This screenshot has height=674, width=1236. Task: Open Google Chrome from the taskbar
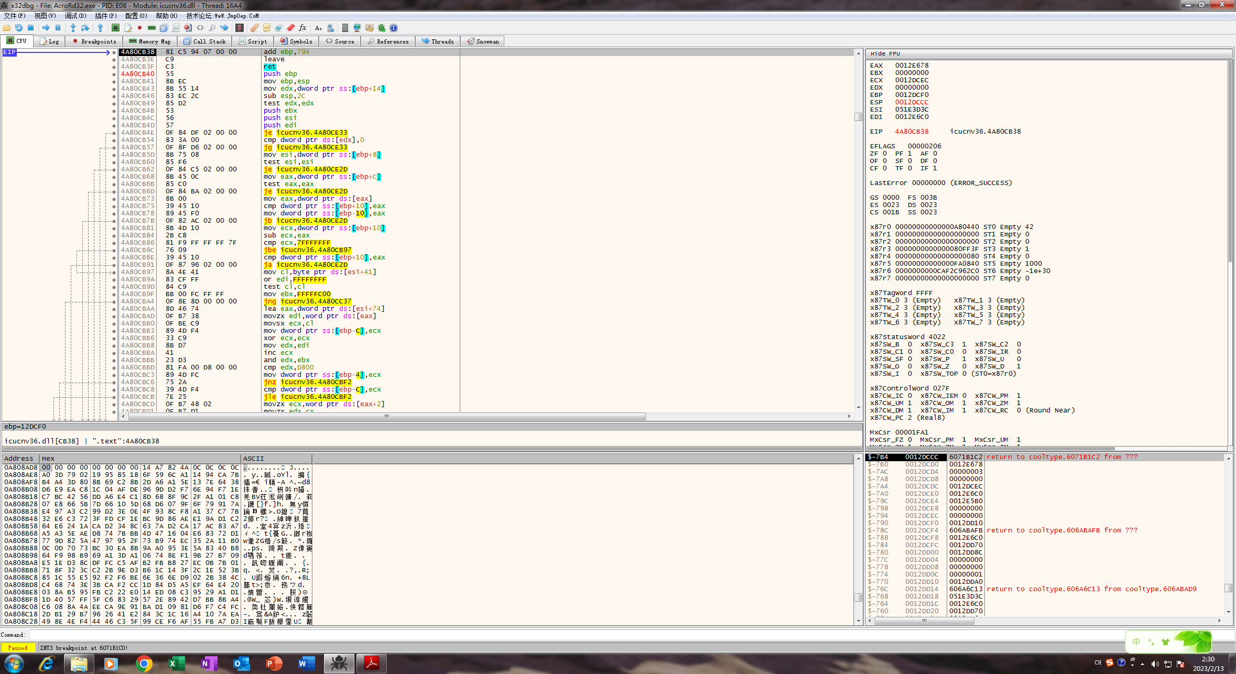pos(144,664)
